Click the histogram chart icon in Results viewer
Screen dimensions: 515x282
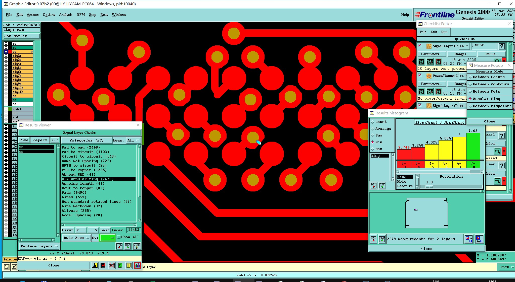[138, 265]
